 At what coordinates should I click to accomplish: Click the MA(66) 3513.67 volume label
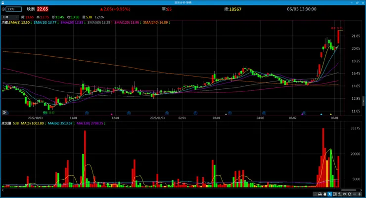click(x=60, y=123)
